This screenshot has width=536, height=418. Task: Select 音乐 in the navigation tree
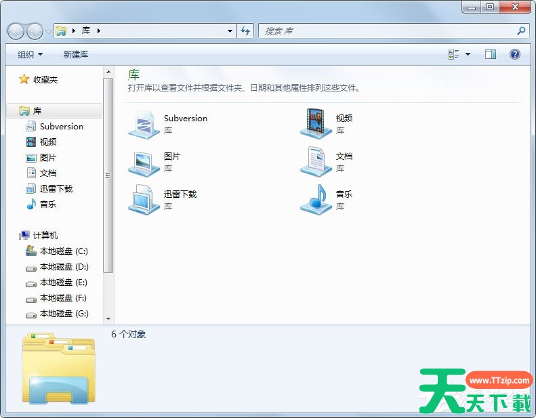coord(48,205)
